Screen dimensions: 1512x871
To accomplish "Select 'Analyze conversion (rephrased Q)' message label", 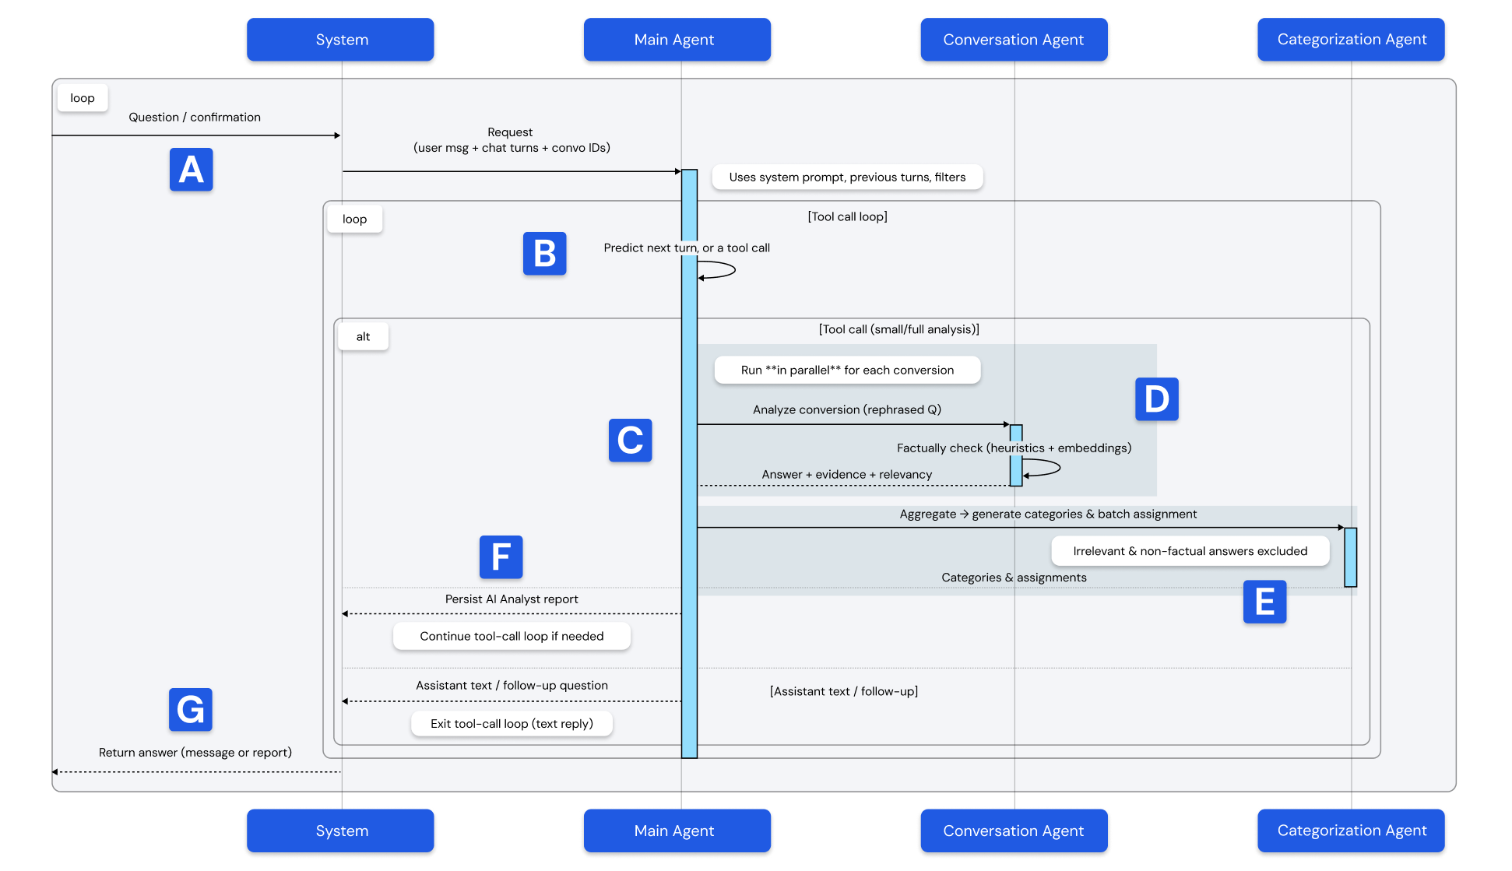I will (847, 410).
